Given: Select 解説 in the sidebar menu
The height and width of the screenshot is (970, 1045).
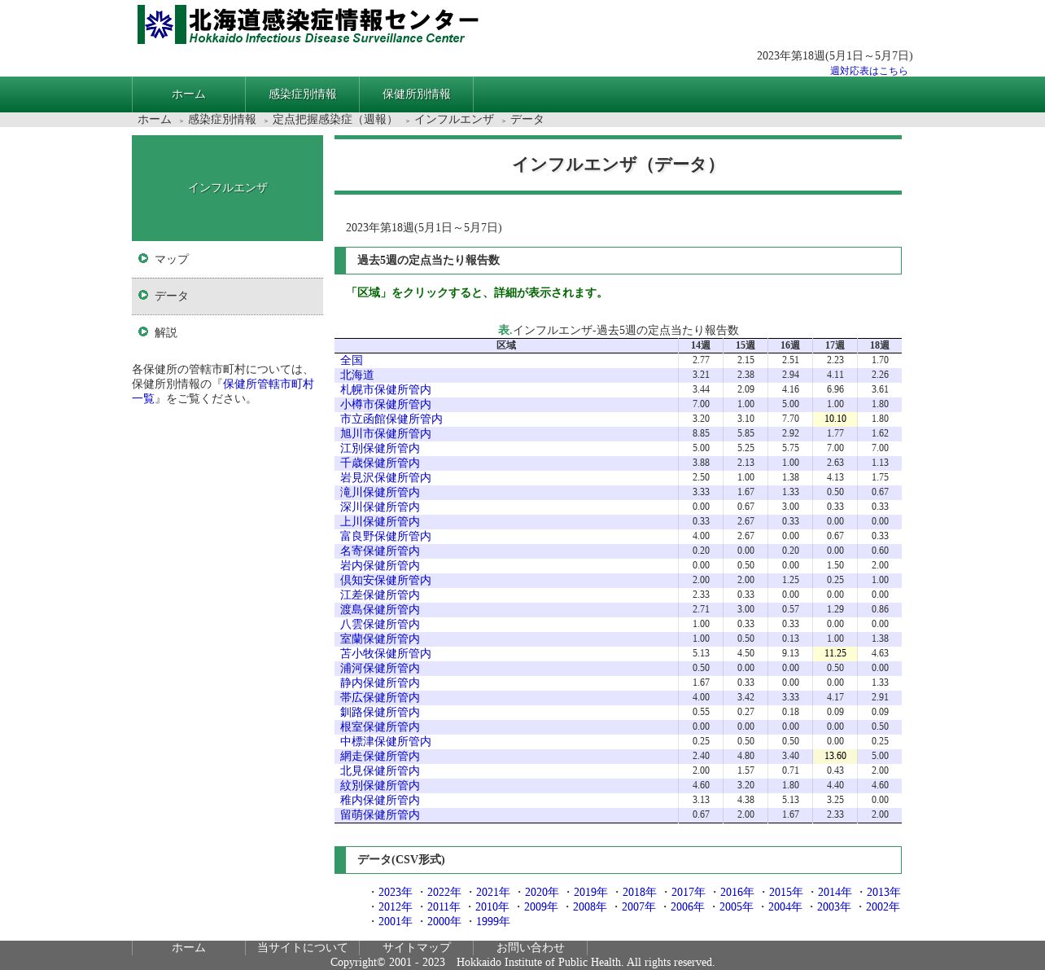Looking at the screenshot, I should pos(227,332).
